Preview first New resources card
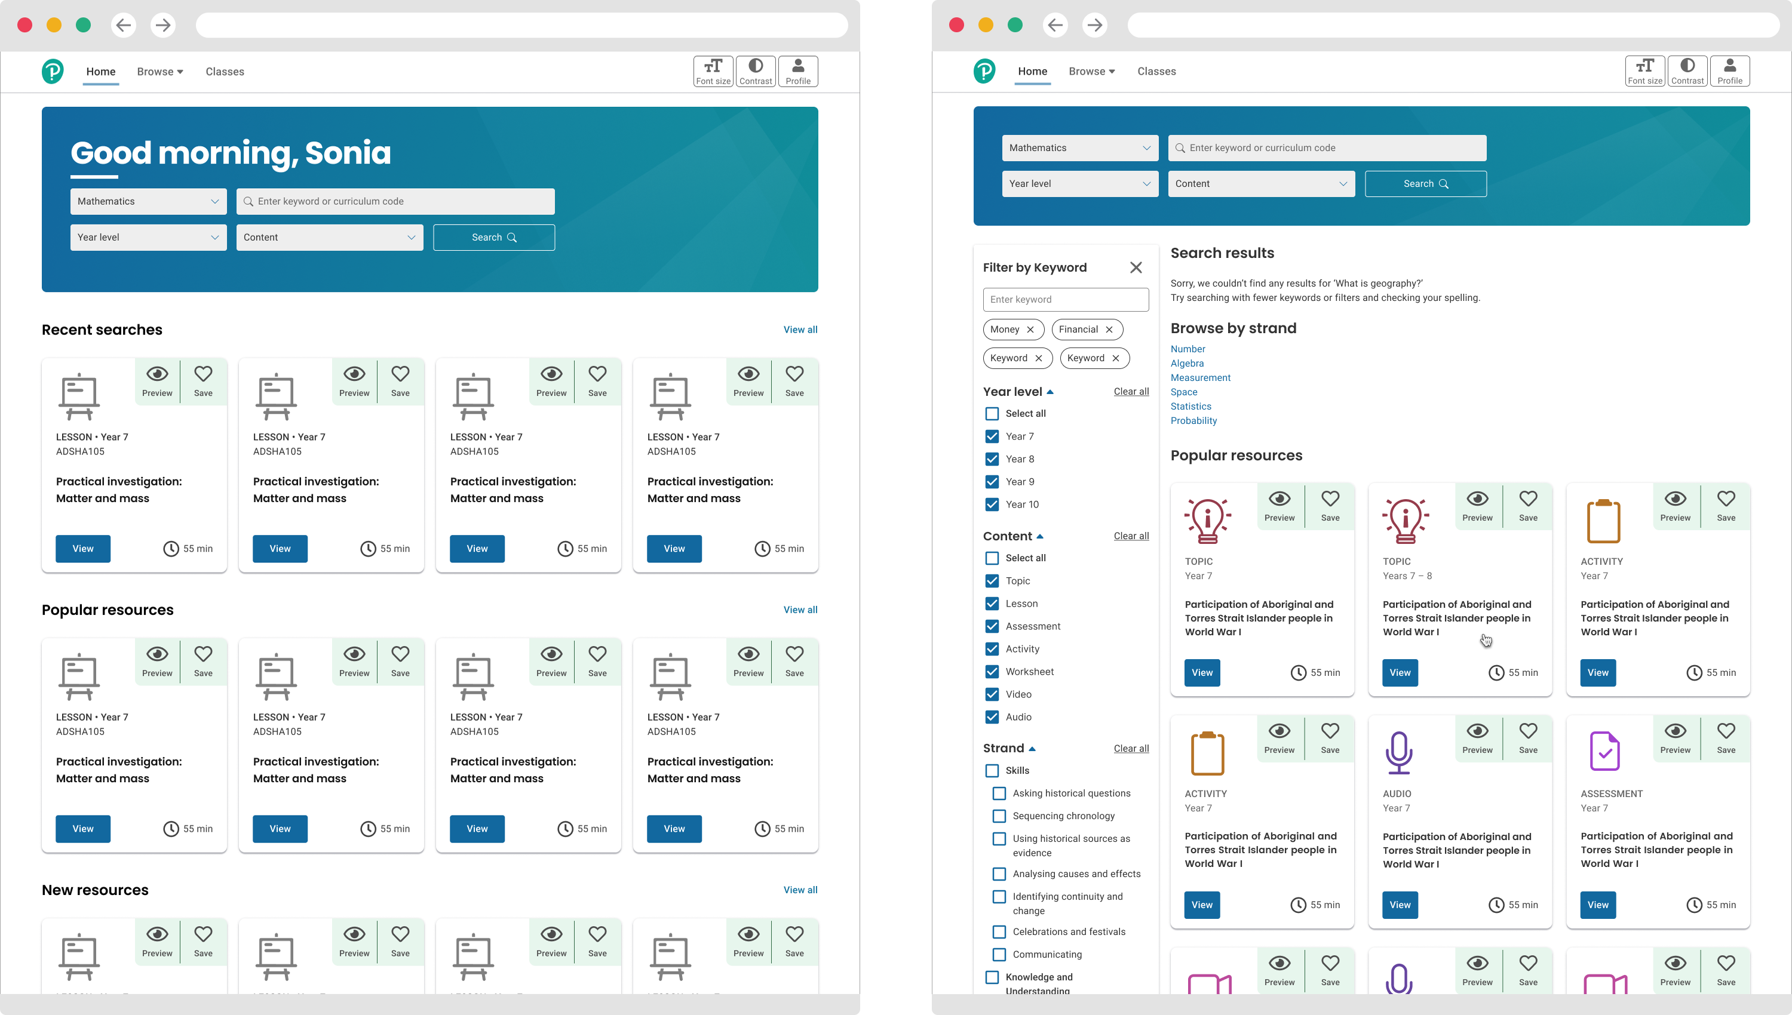The height and width of the screenshot is (1015, 1792). click(x=157, y=942)
